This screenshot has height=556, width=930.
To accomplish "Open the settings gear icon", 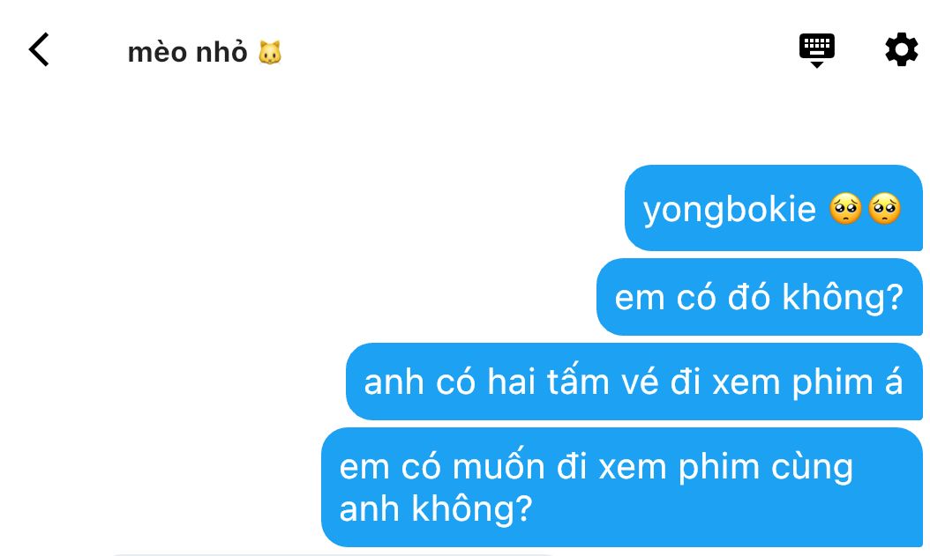I will [901, 49].
